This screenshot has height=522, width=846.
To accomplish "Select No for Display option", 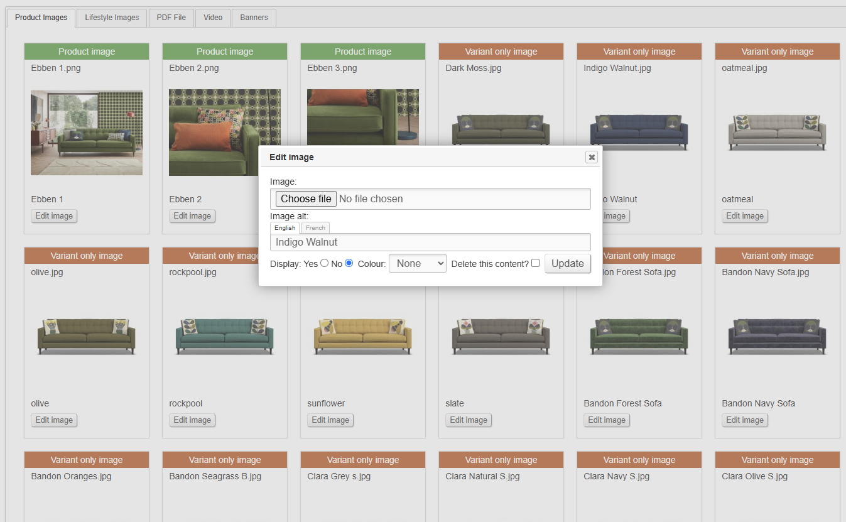I will click(349, 263).
